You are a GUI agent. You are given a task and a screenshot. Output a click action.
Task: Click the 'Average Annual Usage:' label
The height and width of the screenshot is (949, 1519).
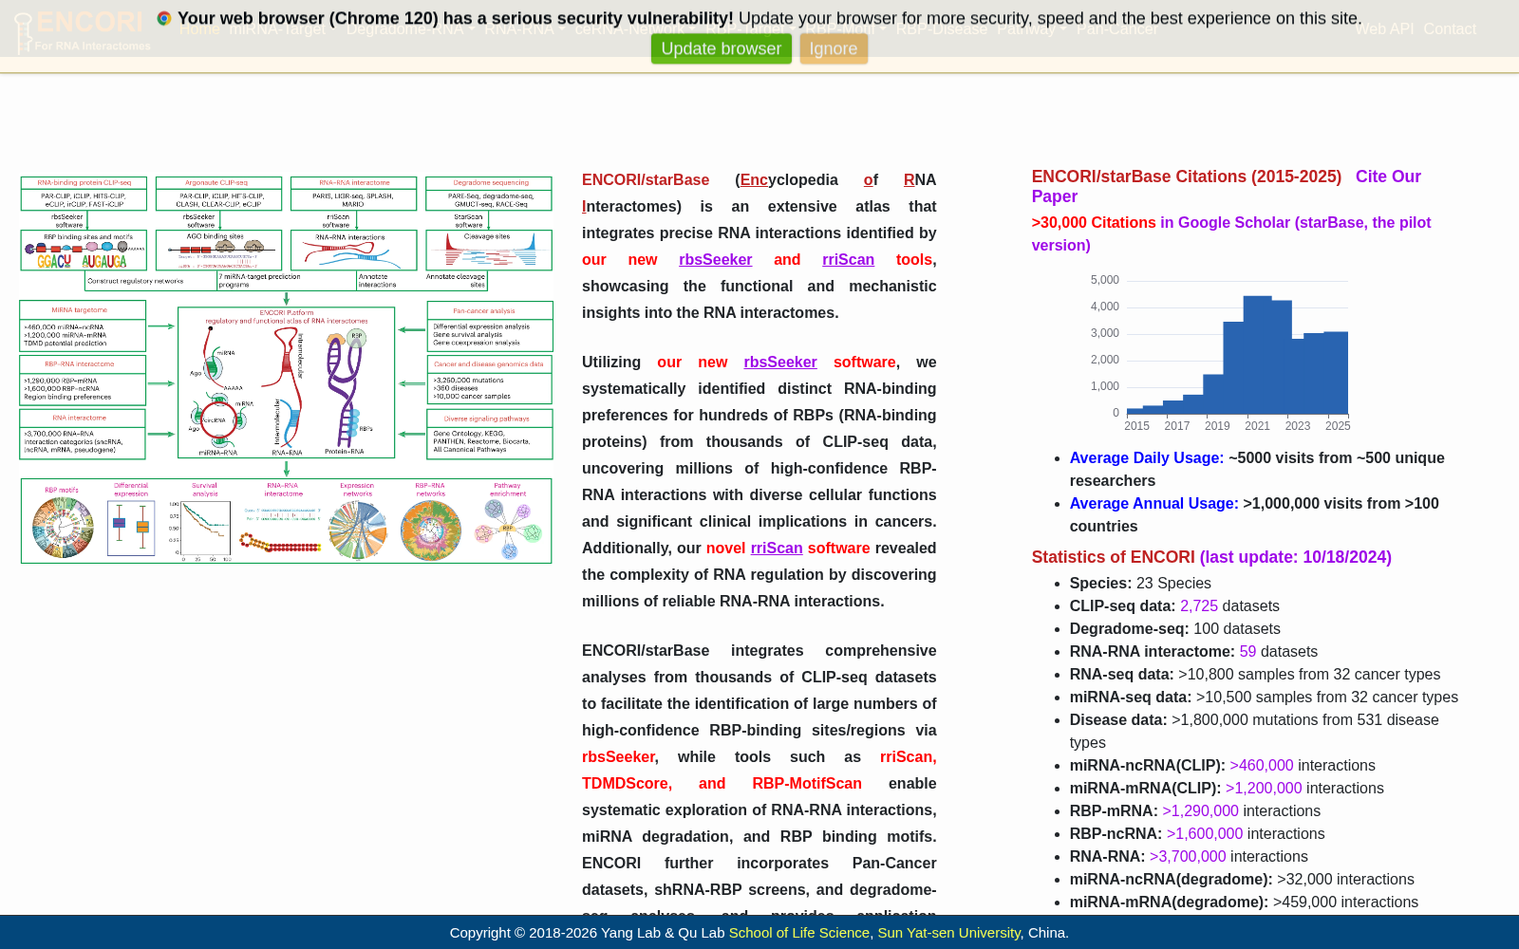pyautogui.click(x=1153, y=503)
